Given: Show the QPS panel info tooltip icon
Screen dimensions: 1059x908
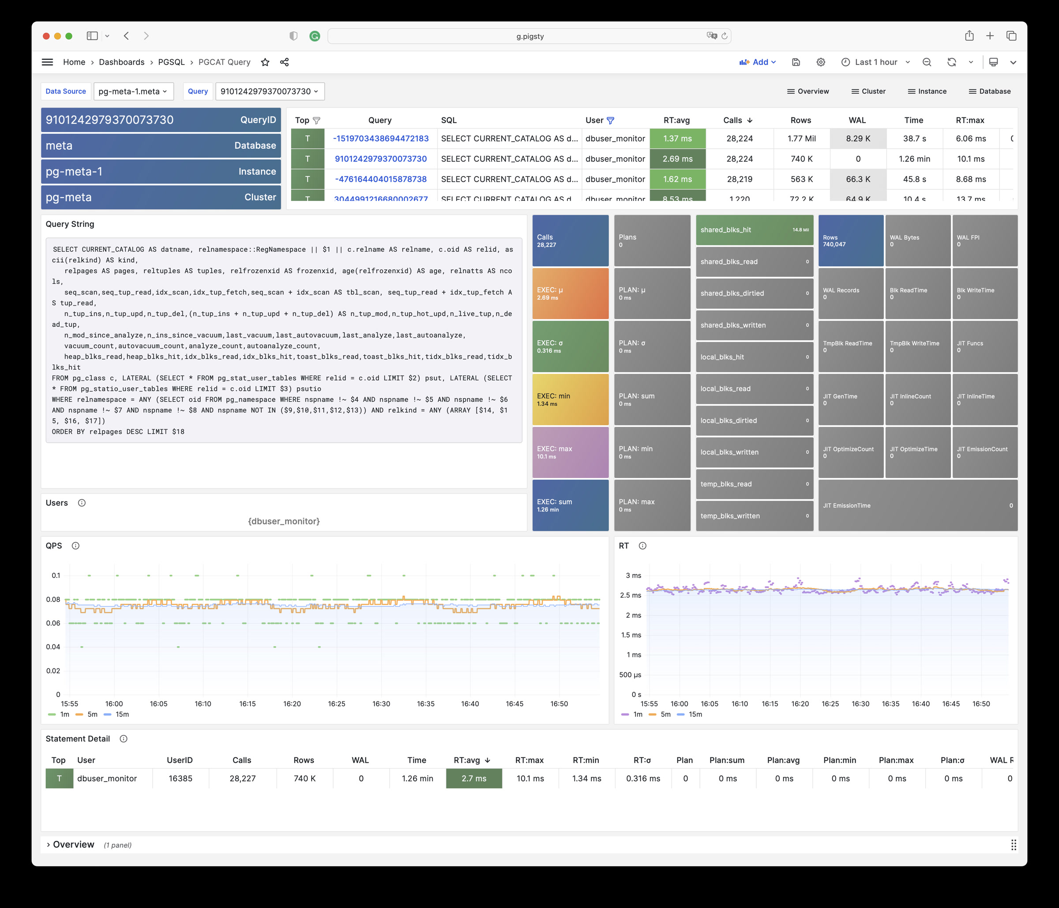Looking at the screenshot, I should point(75,546).
